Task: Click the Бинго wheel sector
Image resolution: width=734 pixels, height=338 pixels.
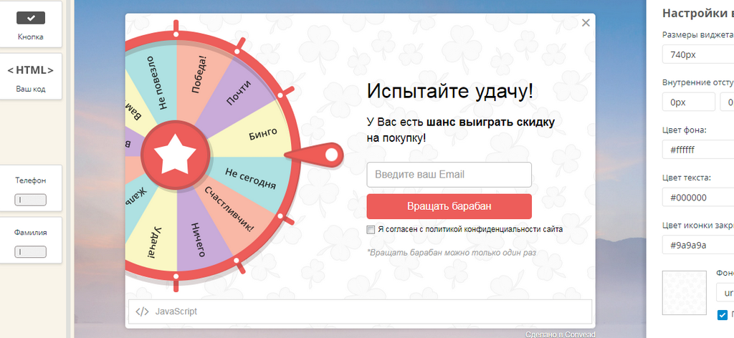Action: (x=262, y=133)
